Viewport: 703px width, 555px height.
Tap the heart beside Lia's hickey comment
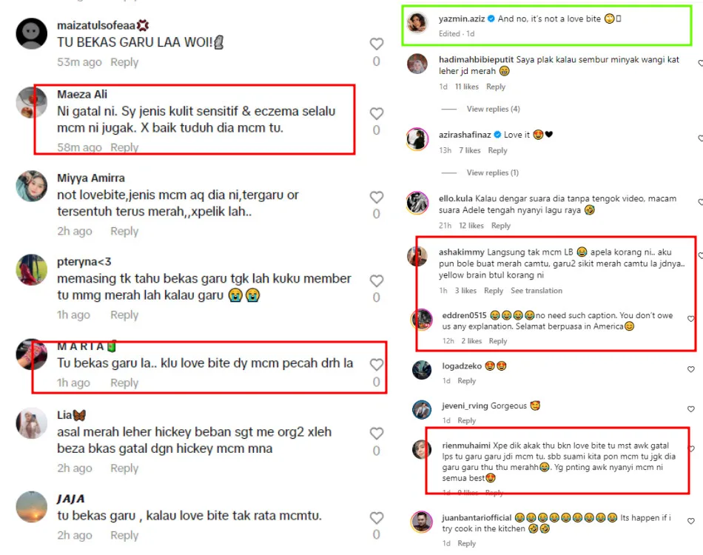376,434
